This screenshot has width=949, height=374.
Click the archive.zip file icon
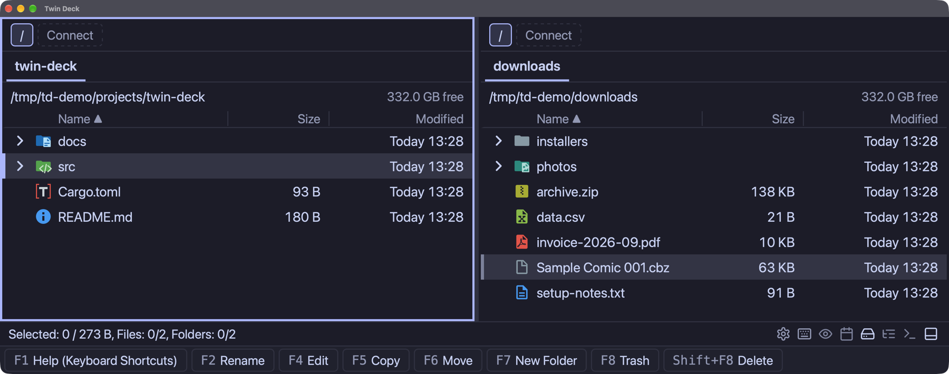[x=521, y=191]
